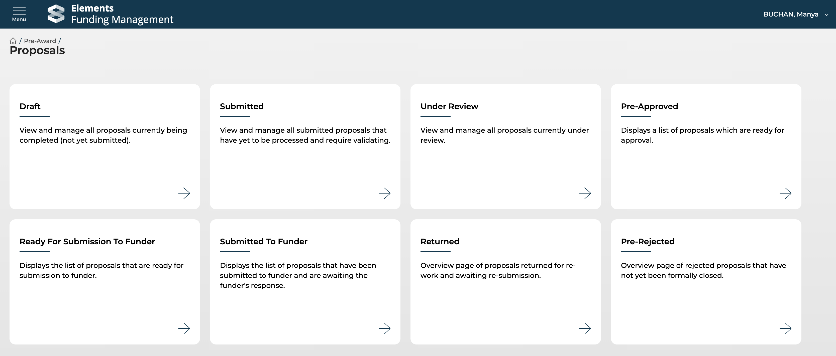Click the chevron beside the user name
This screenshot has width=836, height=356.
[x=826, y=15]
